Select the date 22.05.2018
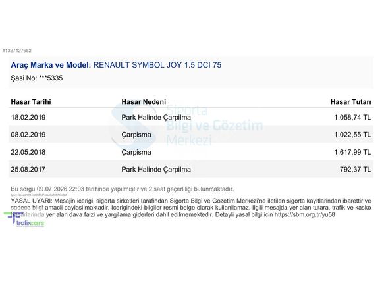 (x=28, y=152)
